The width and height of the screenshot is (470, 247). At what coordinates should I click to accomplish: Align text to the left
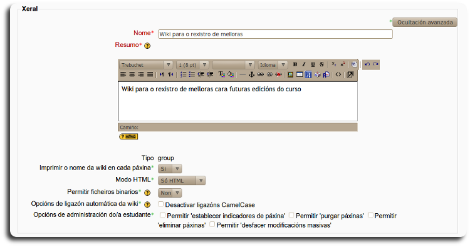coord(123,74)
